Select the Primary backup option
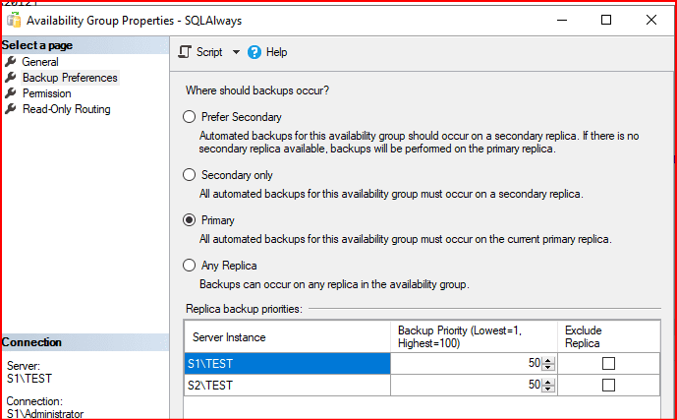The height and width of the screenshot is (420, 677). 190,220
